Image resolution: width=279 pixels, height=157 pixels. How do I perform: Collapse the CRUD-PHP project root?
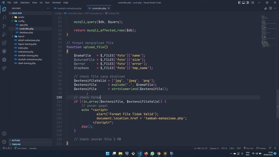(30, 13)
